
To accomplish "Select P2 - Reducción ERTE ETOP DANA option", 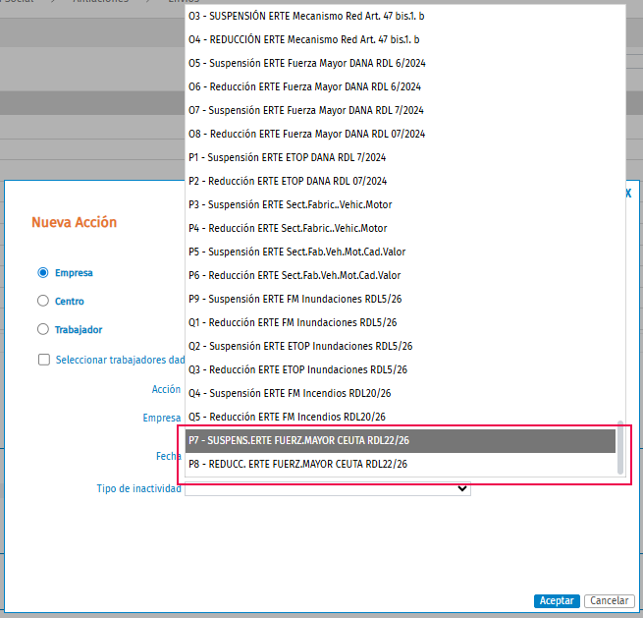I will [x=401, y=182].
